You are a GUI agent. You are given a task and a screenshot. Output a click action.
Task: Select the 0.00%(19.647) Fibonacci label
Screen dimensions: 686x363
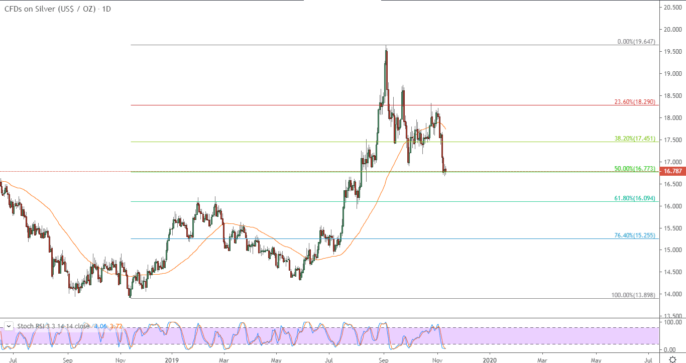pyautogui.click(x=636, y=42)
